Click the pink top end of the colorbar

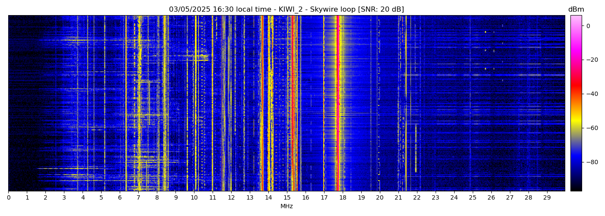click(576, 17)
